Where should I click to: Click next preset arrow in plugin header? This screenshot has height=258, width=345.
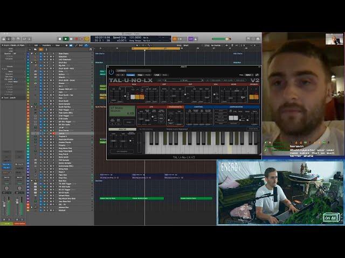click(x=122, y=75)
